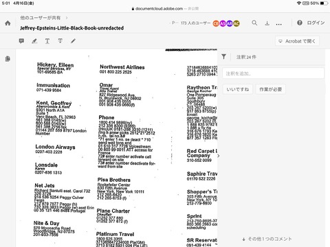Click the Raytheon entry heading
Image resolution: width=330 pixels, height=247 pixels.
pos(202,87)
